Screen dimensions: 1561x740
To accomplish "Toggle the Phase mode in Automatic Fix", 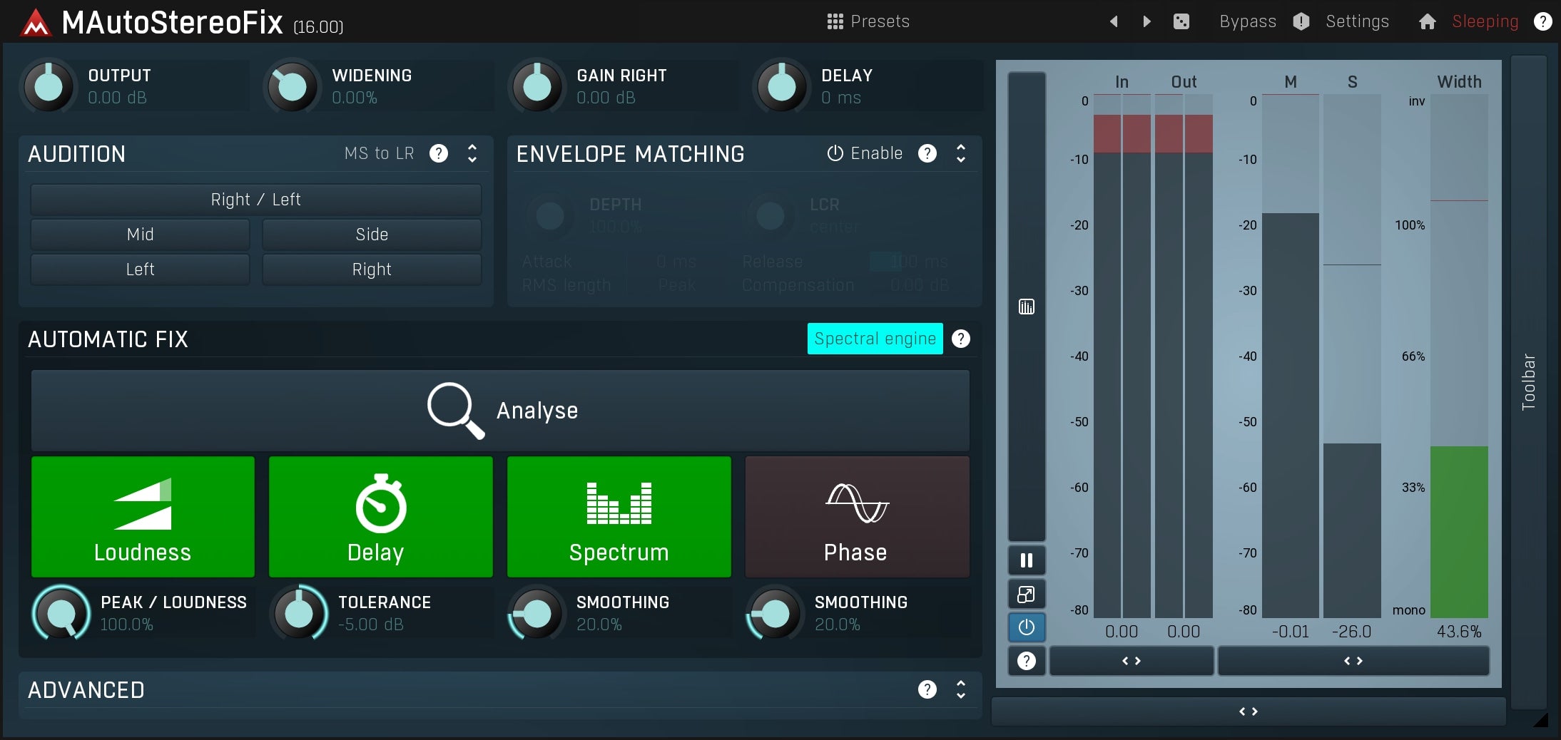I will (x=856, y=517).
